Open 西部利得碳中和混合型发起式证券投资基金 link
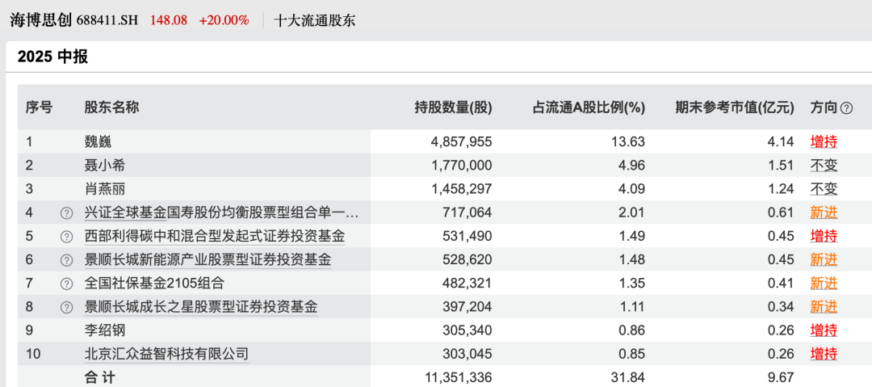This screenshot has height=387, width=872. 215,236
